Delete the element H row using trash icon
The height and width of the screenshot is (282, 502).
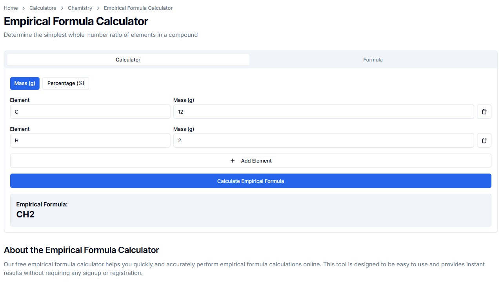pos(484,140)
